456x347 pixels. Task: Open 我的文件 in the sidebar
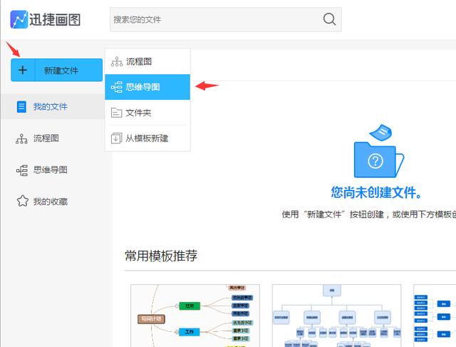pyautogui.click(x=51, y=106)
